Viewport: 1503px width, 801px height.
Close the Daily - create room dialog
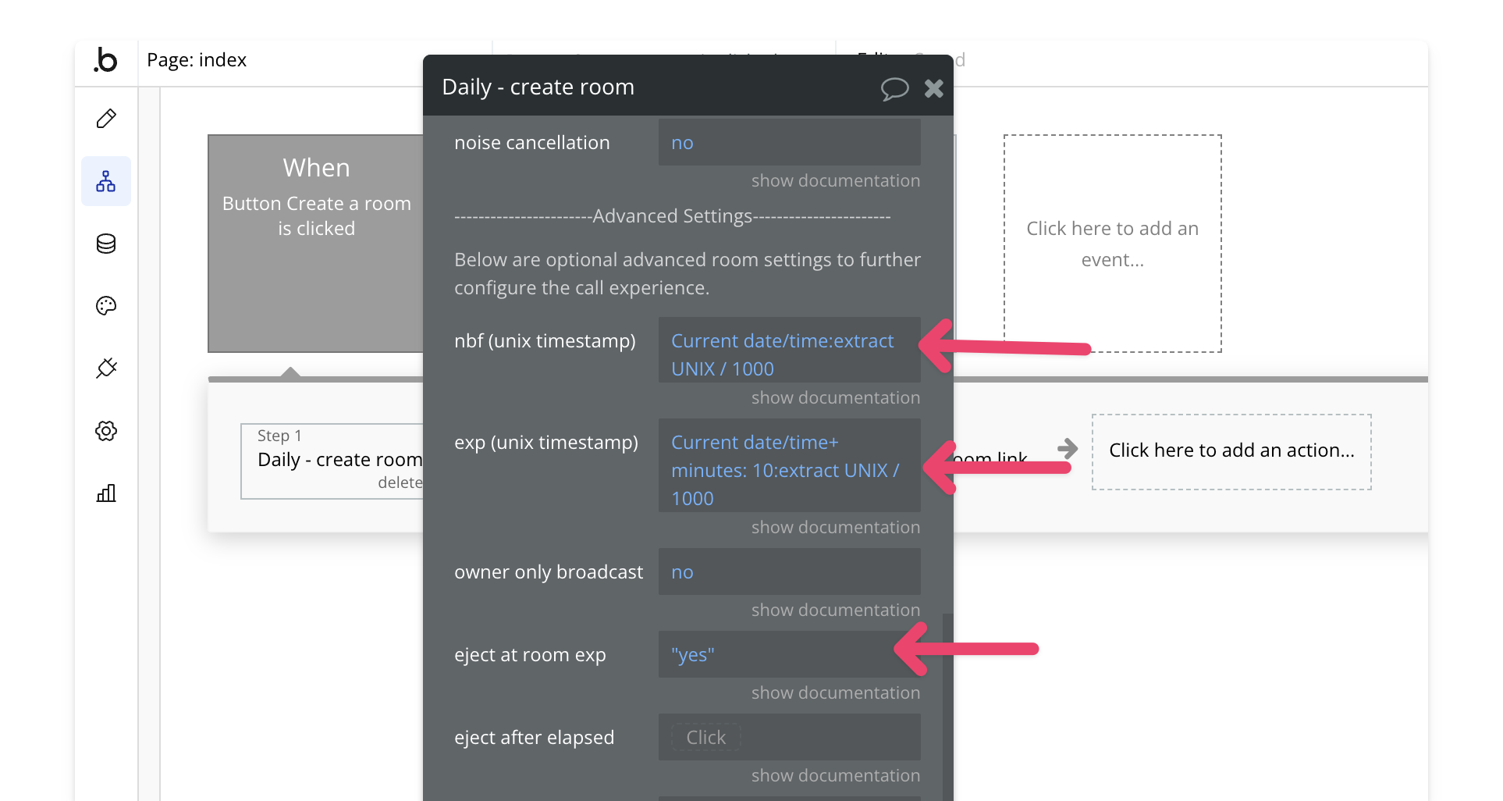click(934, 88)
